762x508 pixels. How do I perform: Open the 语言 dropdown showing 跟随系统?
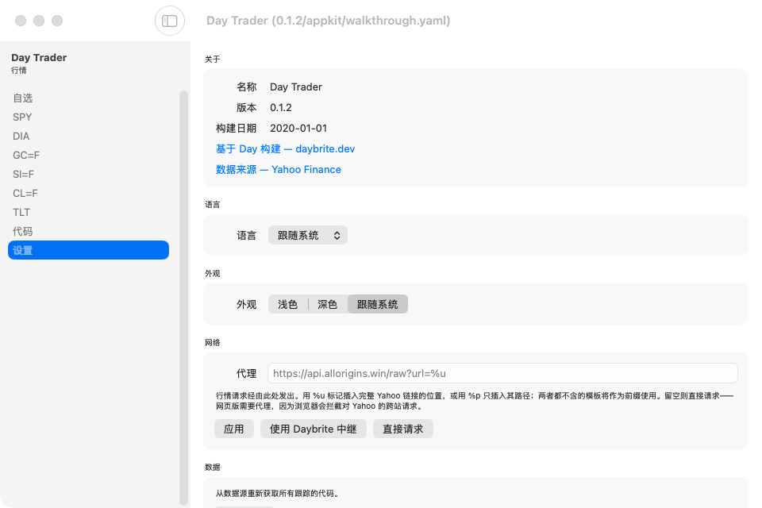308,235
